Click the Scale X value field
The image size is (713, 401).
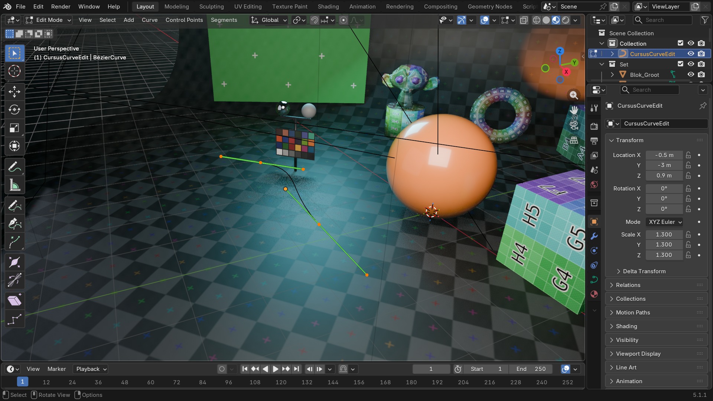click(x=664, y=234)
